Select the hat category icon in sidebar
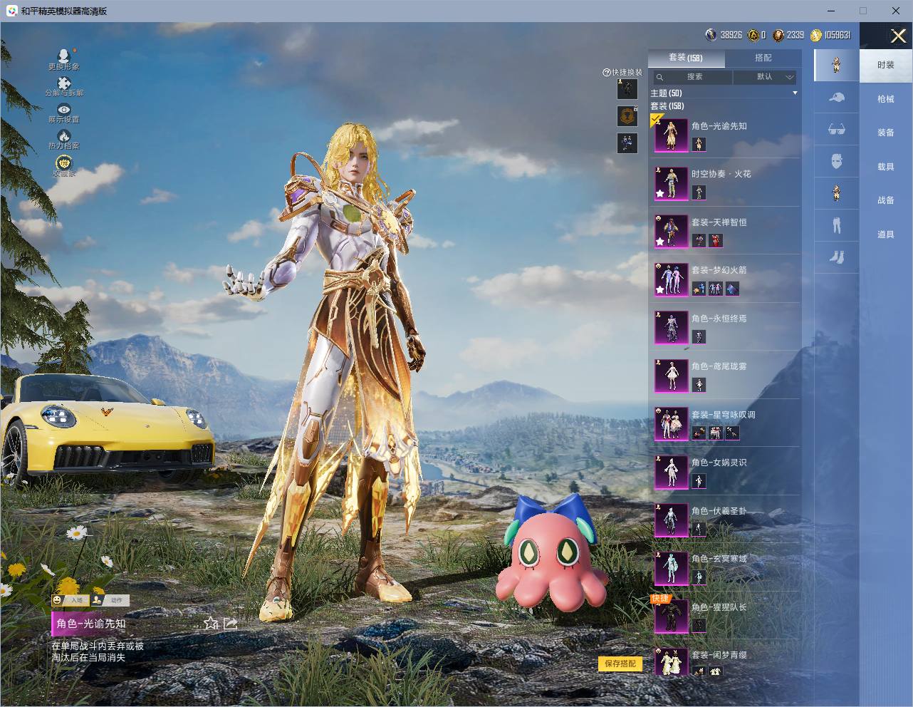The width and height of the screenshot is (913, 707). [x=837, y=98]
